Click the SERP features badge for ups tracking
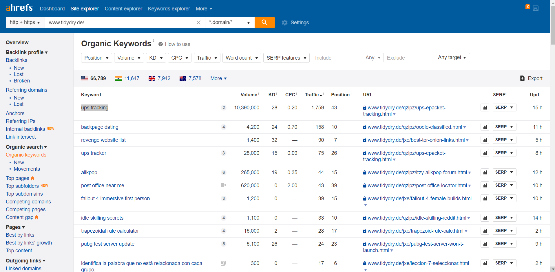The width and height of the screenshot is (555, 272). (x=223, y=108)
